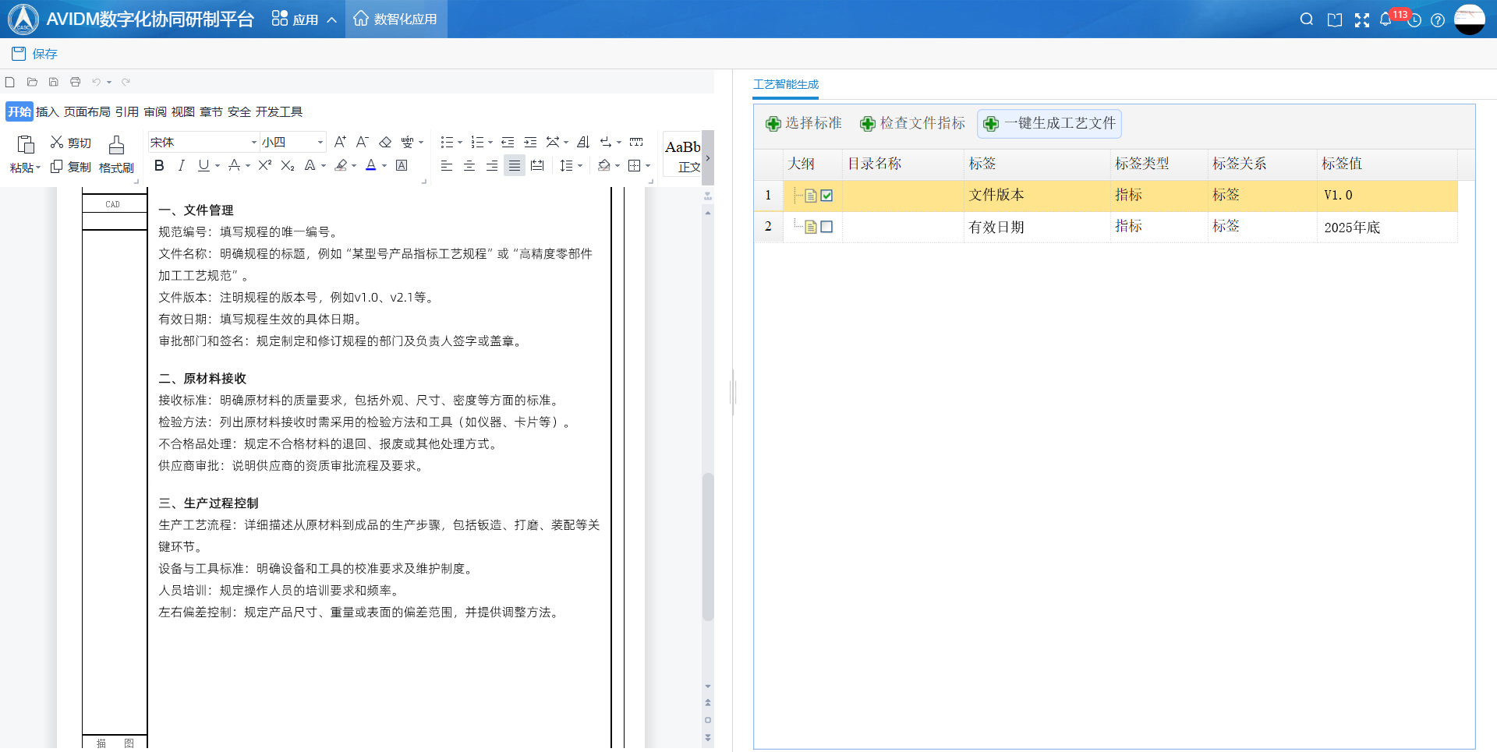Apply italic formatting to text
The height and width of the screenshot is (752, 1497).
pos(181,165)
